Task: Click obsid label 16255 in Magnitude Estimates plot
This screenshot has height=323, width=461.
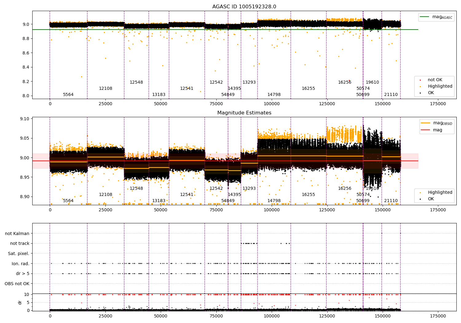Action: 308,195
